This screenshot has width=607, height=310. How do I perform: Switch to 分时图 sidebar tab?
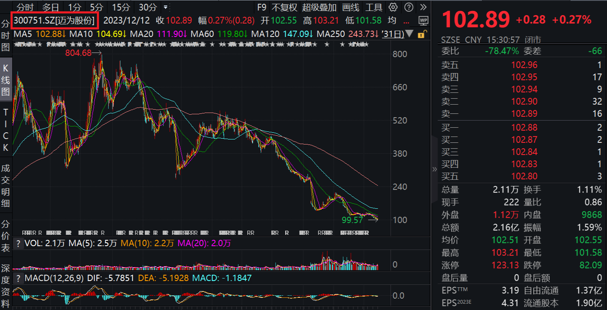5,35
